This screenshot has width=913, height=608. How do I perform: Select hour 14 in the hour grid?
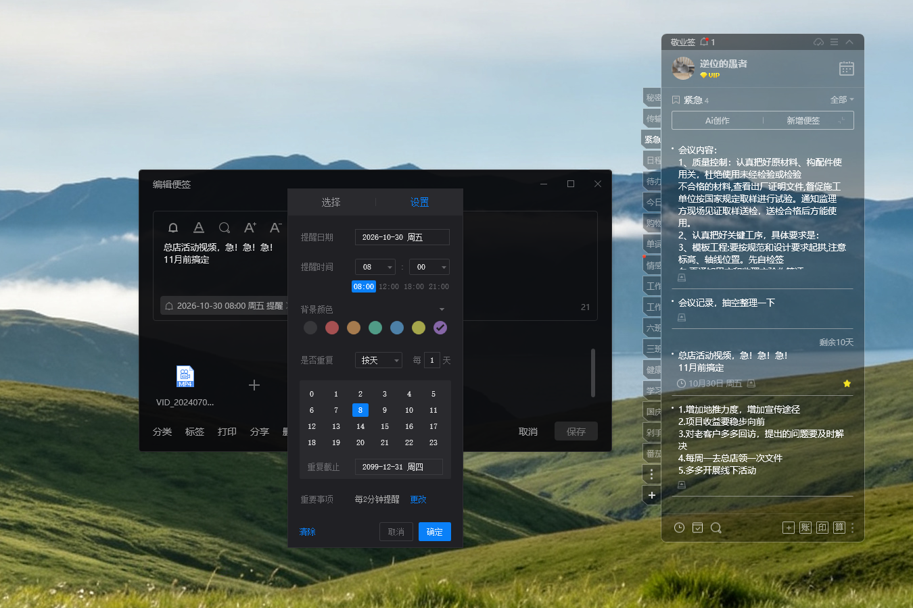360,426
